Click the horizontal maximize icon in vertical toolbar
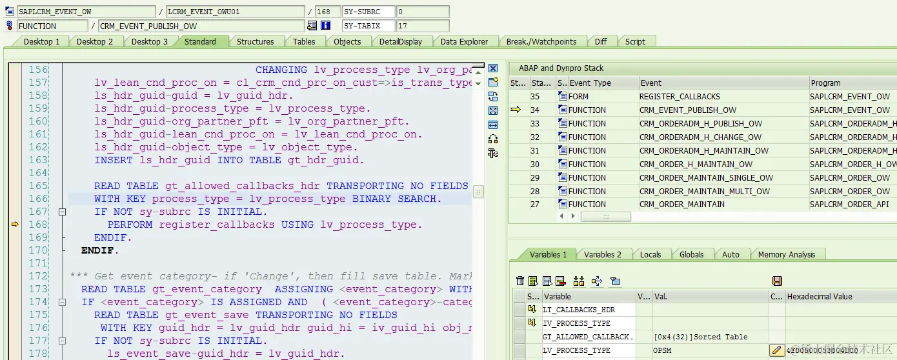This screenshot has height=360, width=897. click(x=493, y=125)
